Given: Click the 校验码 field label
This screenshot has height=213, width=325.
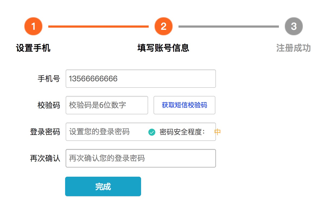Looking at the screenshot, I should click(x=49, y=105).
